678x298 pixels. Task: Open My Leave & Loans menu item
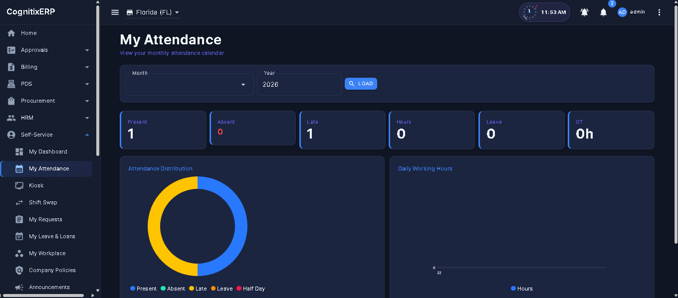tap(46, 237)
